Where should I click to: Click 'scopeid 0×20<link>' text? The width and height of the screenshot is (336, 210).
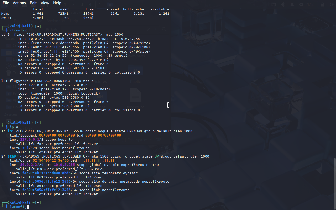pyautogui.click(x=132, y=47)
